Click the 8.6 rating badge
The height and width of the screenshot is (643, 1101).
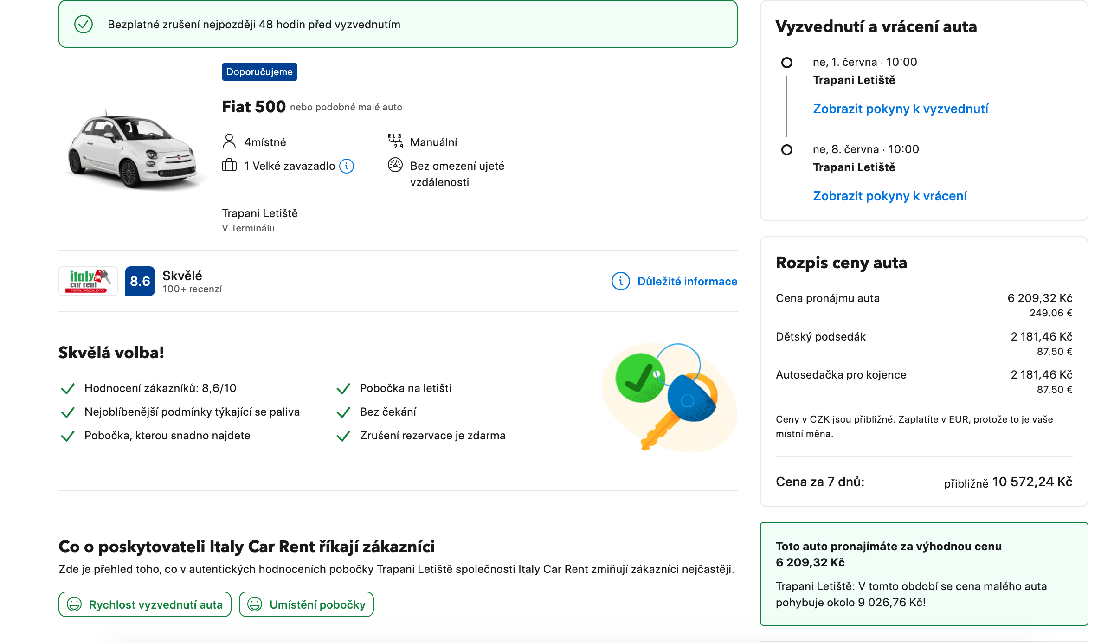click(140, 281)
